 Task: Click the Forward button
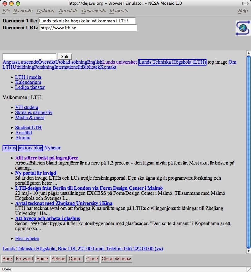click(24, 259)
